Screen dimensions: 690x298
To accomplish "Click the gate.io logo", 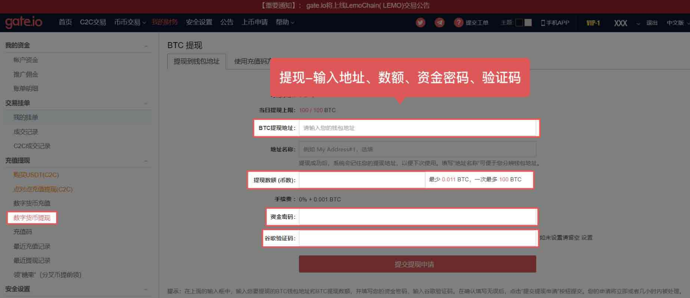I will pyautogui.click(x=24, y=22).
